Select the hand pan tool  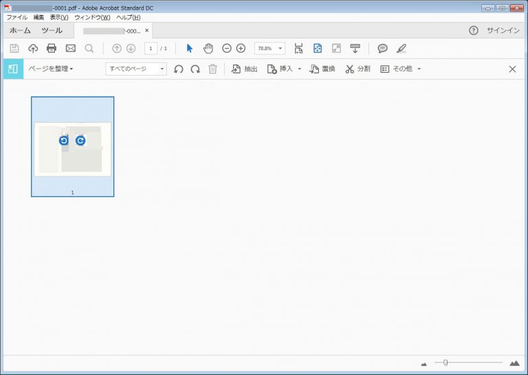pos(208,48)
